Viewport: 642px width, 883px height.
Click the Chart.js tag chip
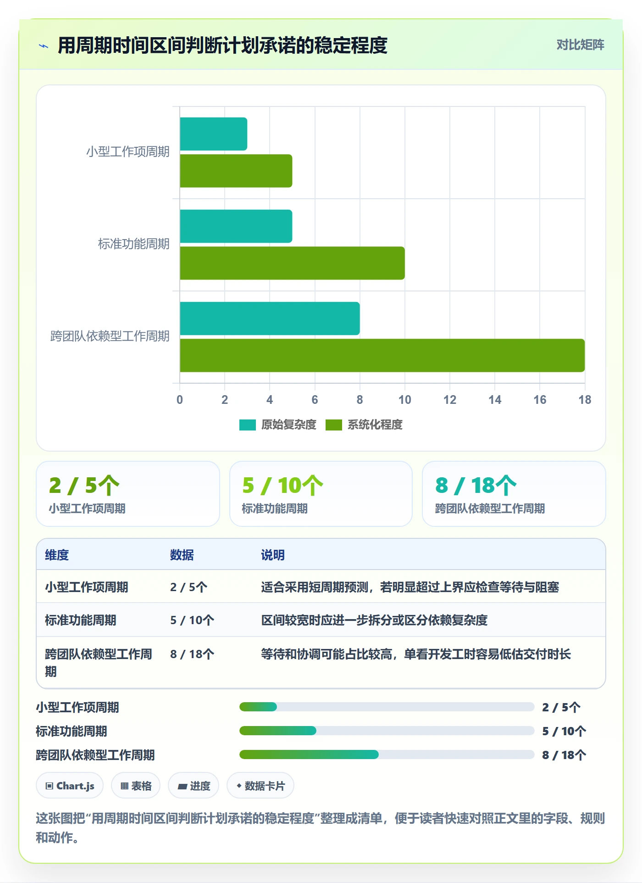(x=70, y=786)
